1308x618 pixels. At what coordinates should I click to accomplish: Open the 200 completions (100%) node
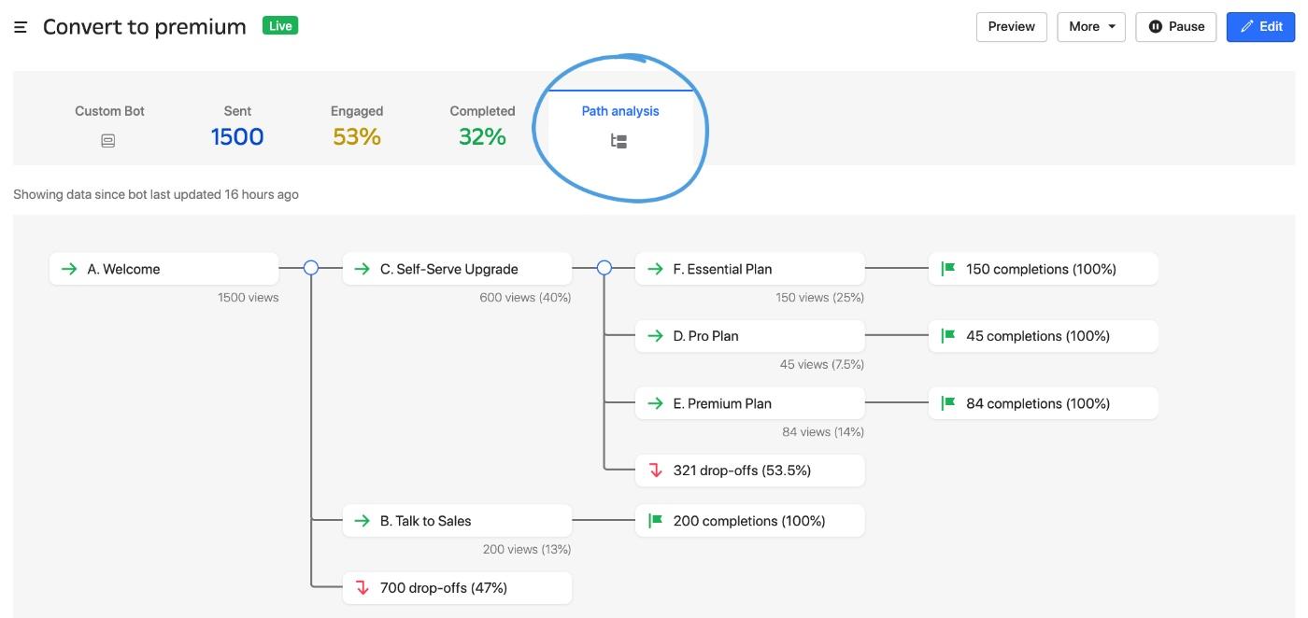(749, 521)
